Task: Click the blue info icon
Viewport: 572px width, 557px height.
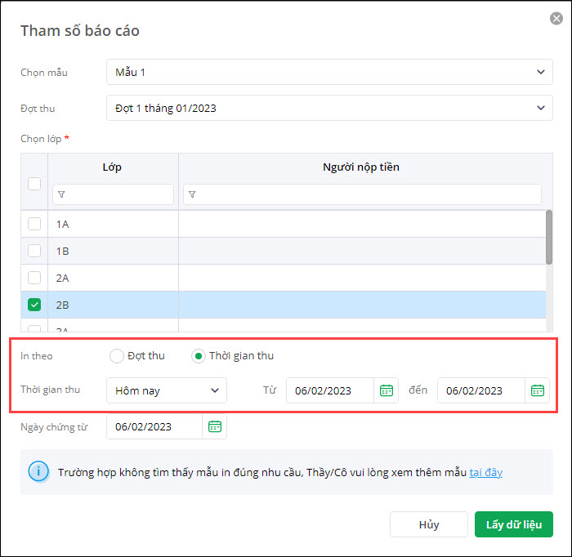Action: pos(38,472)
